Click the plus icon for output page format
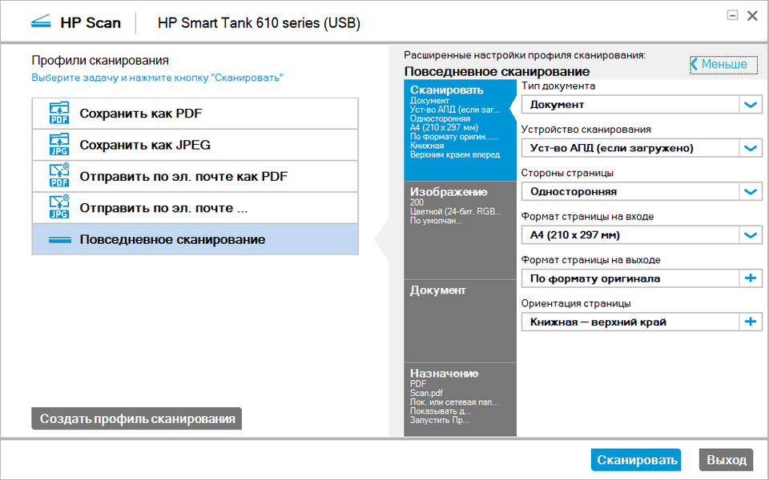Screen dimensions: 769x480 point(751,278)
